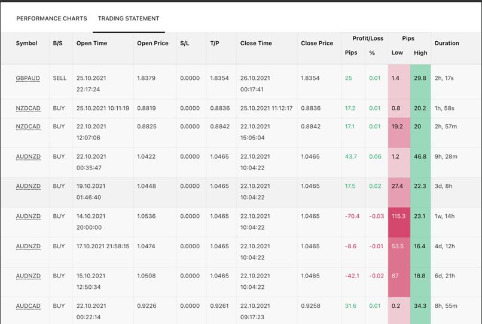This screenshot has height=324, width=482.
Task: Switch to the Performance Charts tab
Action: (x=51, y=18)
